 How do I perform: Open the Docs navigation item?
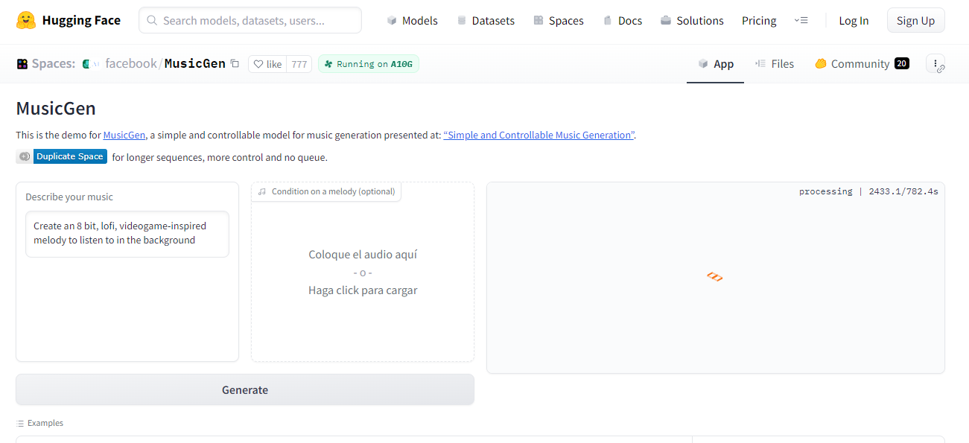point(623,21)
